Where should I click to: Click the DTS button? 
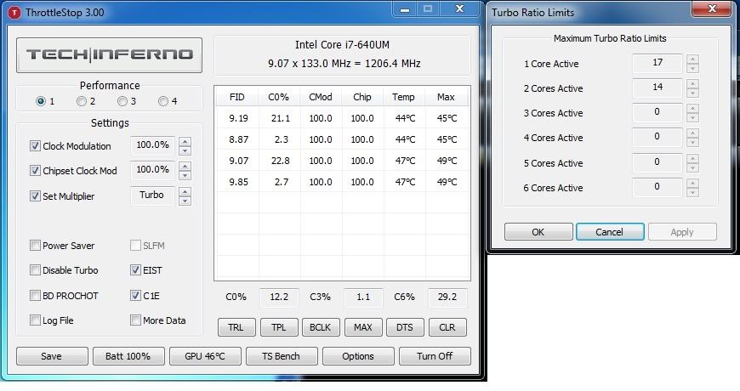tap(405, 327)
